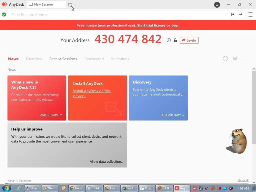Open a new session tab with the plus-monitor icon

(70, 5)
